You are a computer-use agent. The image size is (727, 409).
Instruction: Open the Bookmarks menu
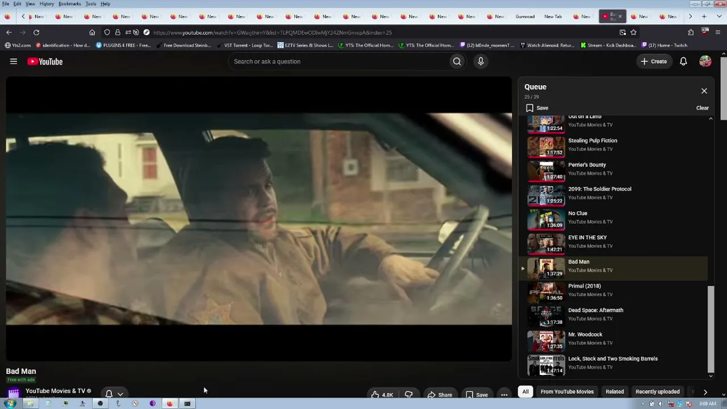point(70,4)
